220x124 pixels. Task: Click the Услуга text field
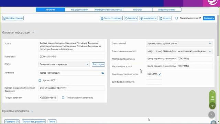tap(71, 46)
